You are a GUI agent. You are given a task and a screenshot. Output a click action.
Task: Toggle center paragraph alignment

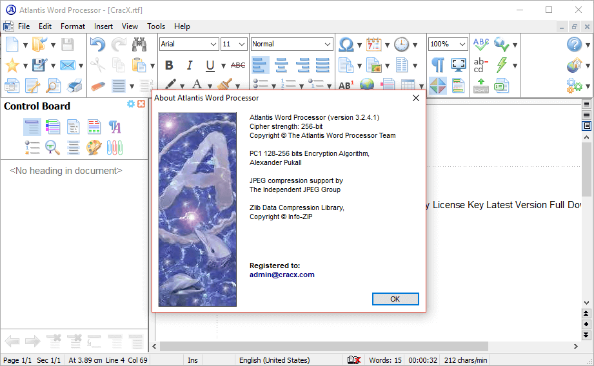point(281,65)
